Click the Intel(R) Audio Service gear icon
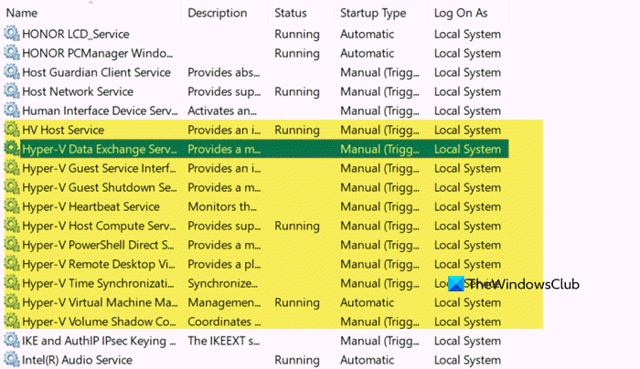This screenshot has width=640, height=369. coord(11,359)
